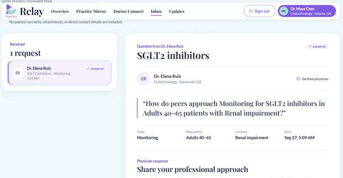Click the answered status badge near title

pyautogui.click(x=317, y=46)
